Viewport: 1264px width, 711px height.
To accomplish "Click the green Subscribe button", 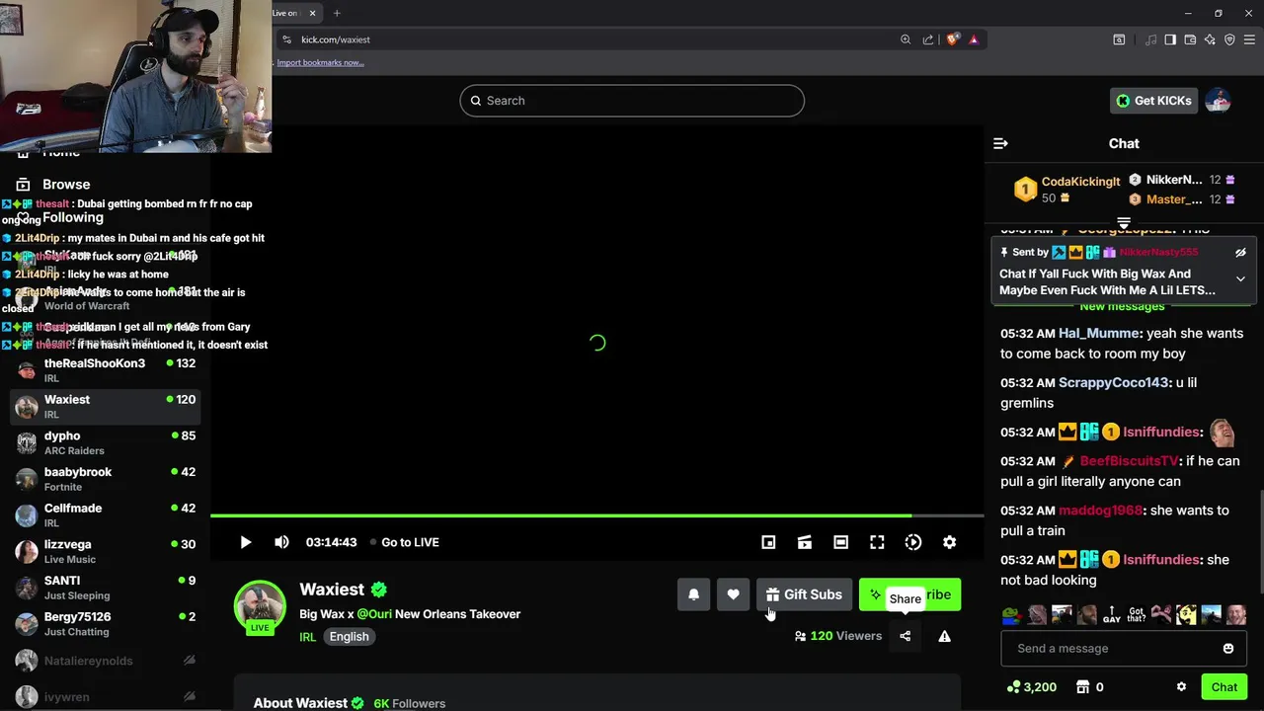I will pos(909,594).
